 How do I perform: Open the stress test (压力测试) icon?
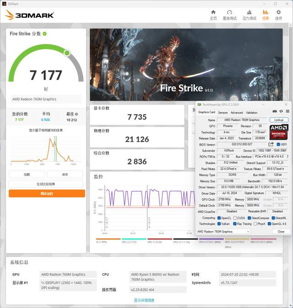click(x=249, y=15)
